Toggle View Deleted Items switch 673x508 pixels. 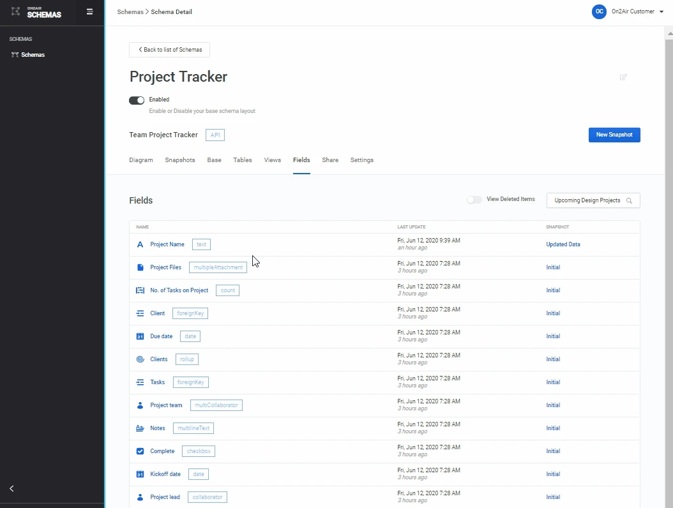474,200
